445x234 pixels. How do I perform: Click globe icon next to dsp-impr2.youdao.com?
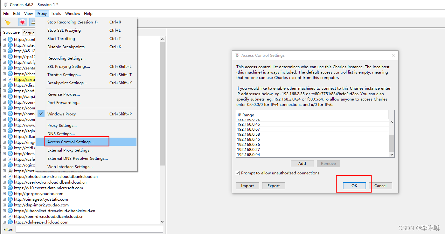click(10, 205)
